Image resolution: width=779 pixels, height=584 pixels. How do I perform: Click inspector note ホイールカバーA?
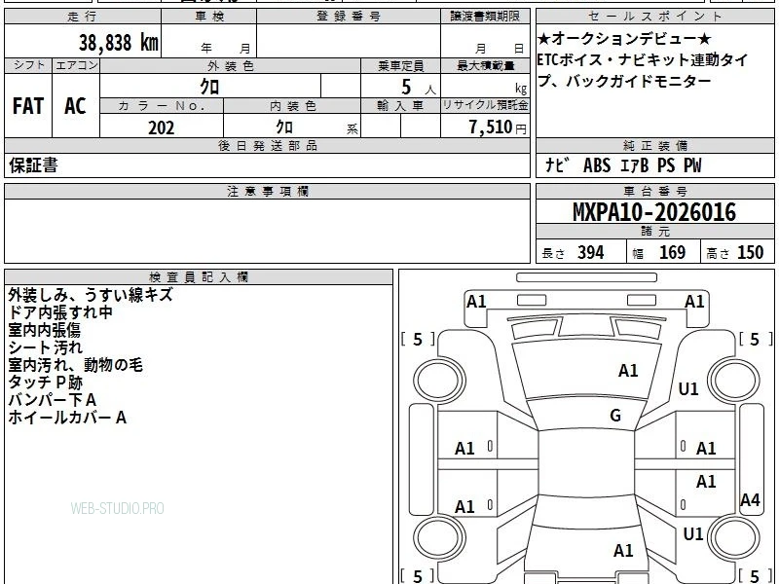67,418
